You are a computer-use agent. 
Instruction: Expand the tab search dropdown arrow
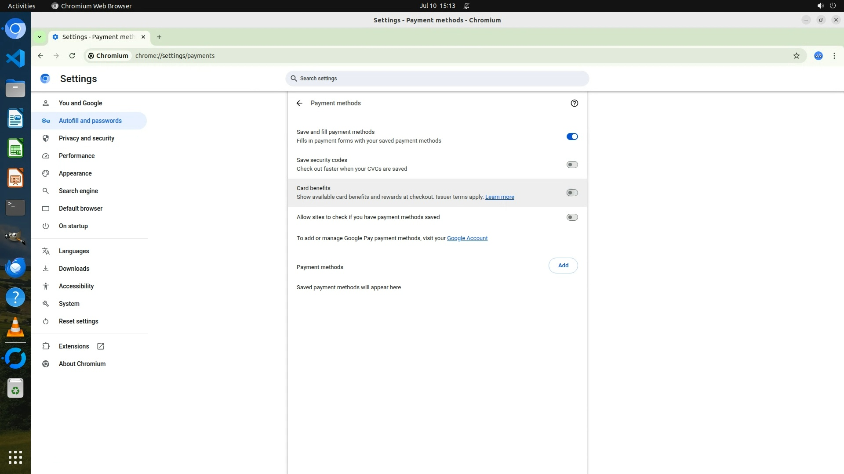point(40,37)
